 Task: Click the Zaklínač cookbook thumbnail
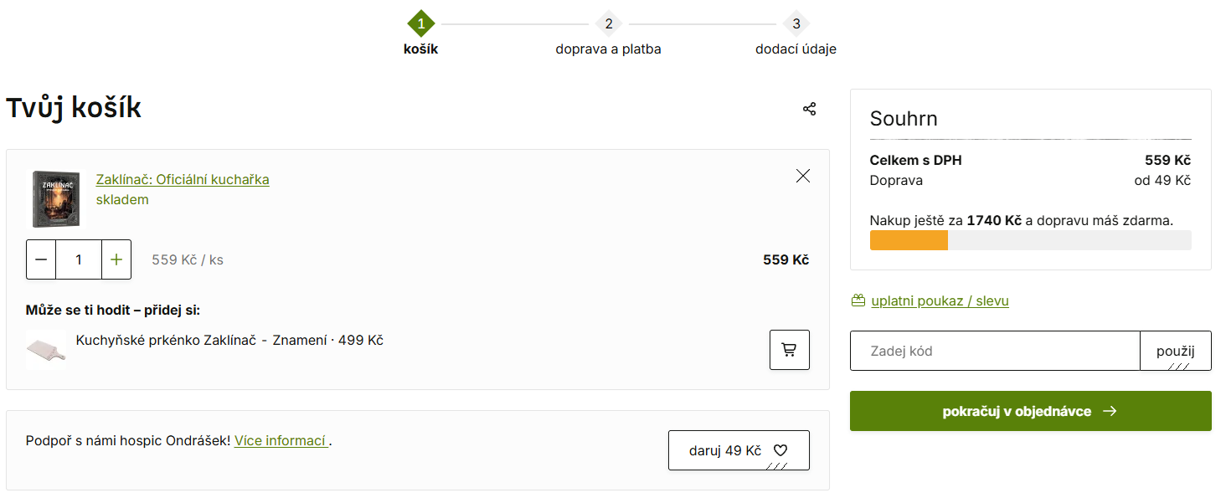55,199
